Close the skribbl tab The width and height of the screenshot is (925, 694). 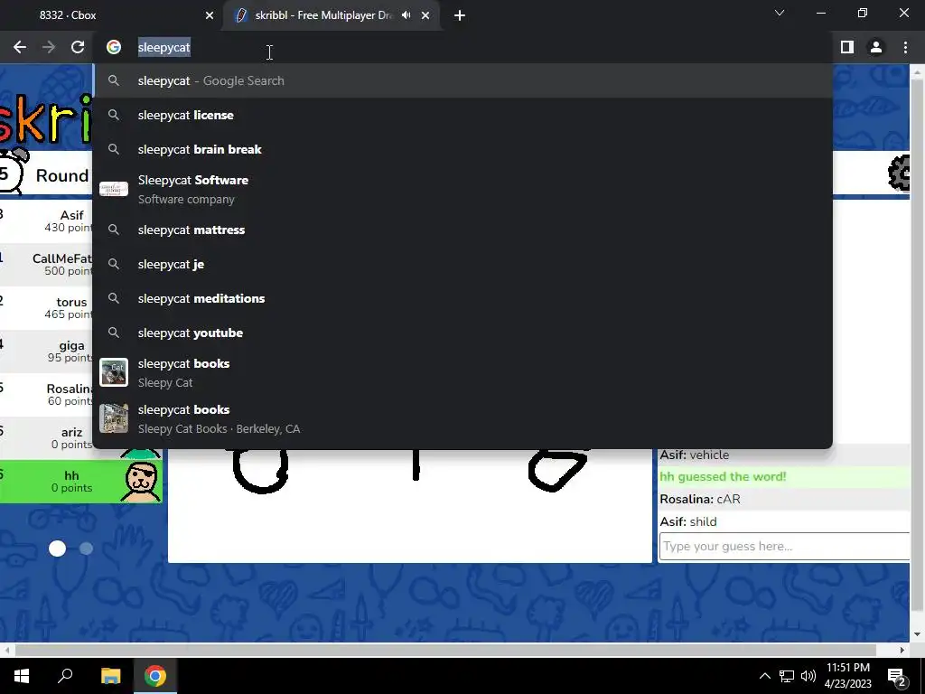[x=425, y=15]
